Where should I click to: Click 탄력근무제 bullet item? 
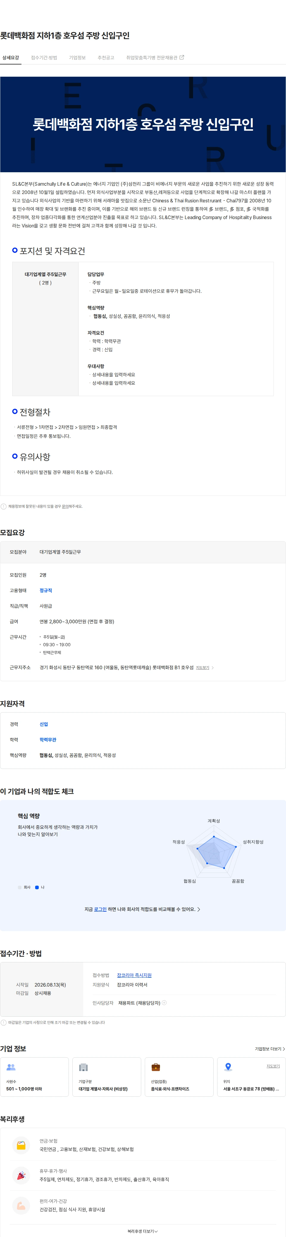click(52, 652)
